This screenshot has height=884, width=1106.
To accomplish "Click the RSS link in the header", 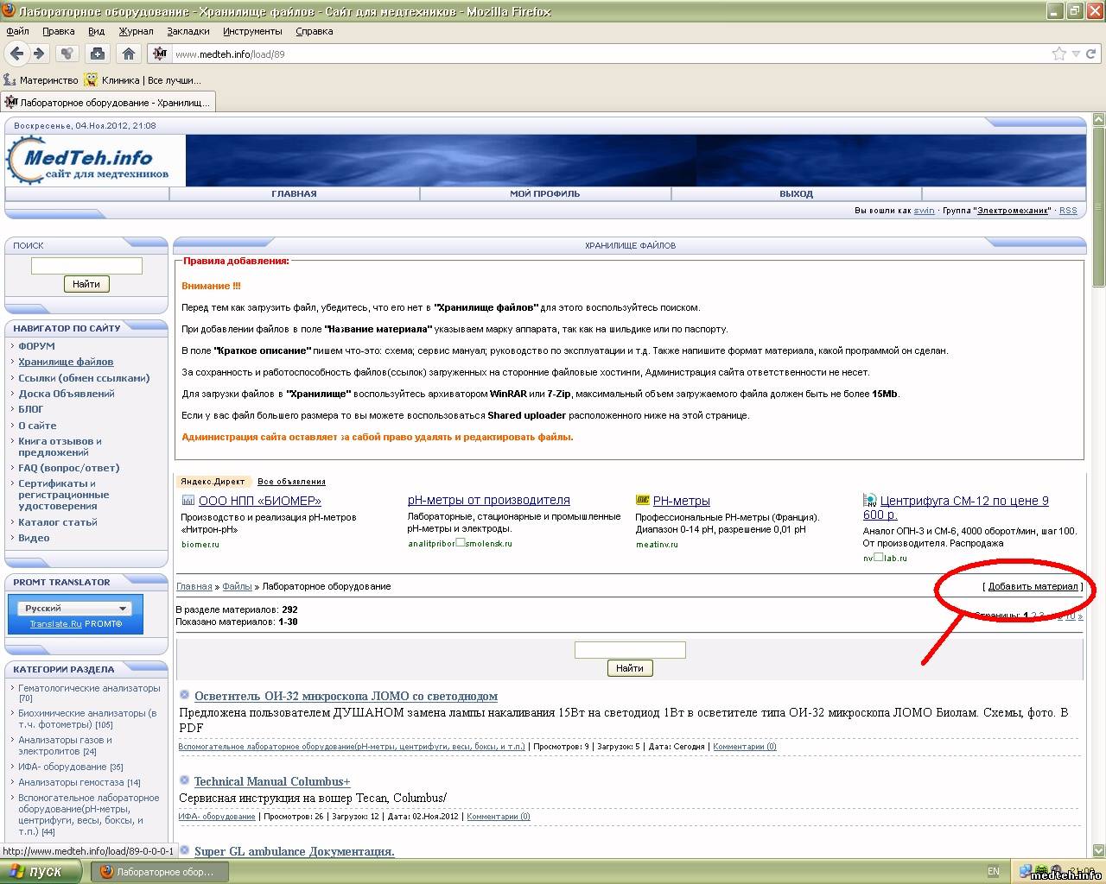I will click(x=1068, y=211).
